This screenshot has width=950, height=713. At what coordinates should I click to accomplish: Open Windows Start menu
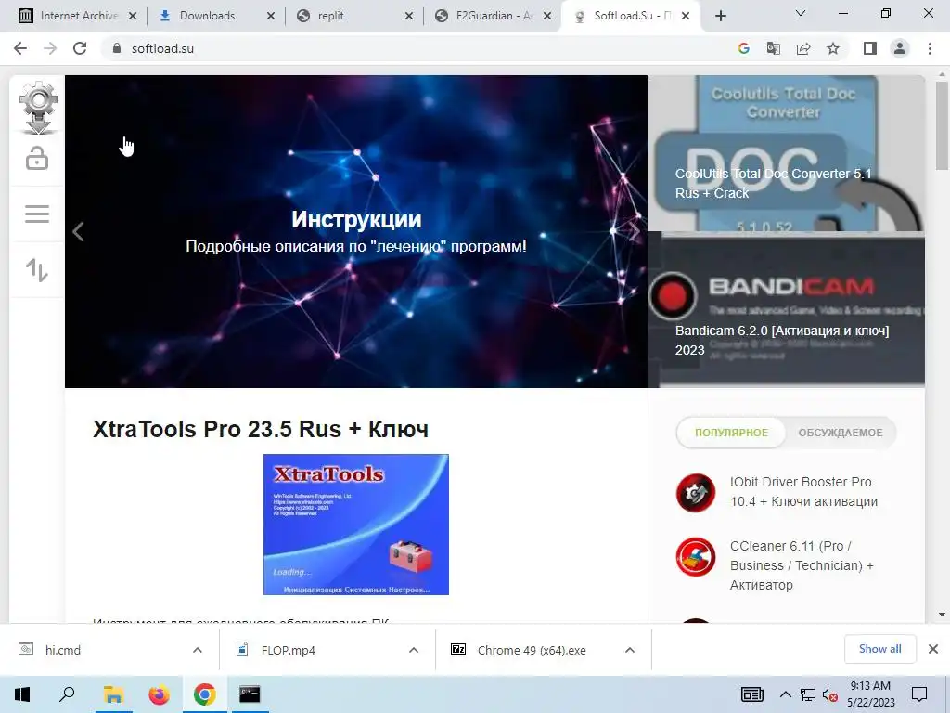(x=22, y=694)
